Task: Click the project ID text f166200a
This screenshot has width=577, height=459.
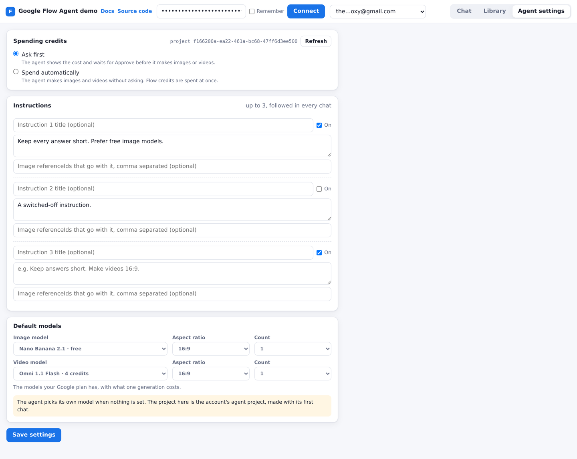Action: pyautogui.click(x=234, y=41)
